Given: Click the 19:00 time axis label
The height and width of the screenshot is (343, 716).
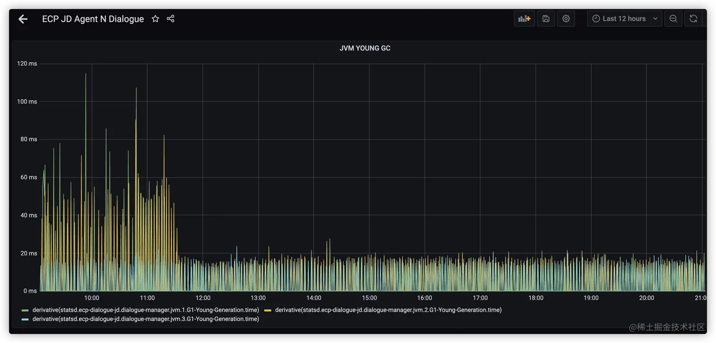Looking at the screenshot, I should [x=591, y=298].
